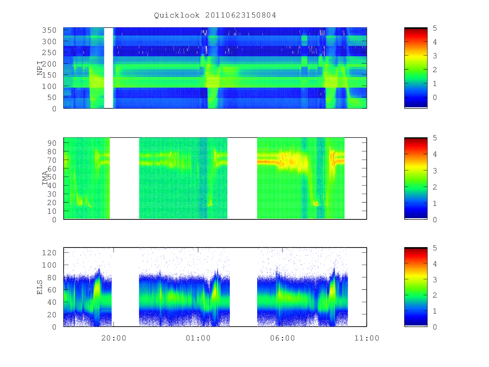Click the 4 label on IMA colorbar
Image resolution: width=489 pixels, height=367 pixels.
435,154
